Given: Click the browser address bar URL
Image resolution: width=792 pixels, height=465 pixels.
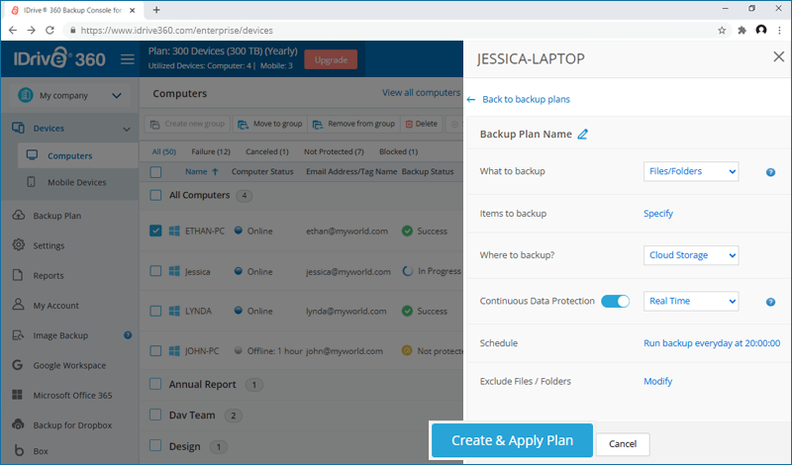Looking at the screenshot, I should (177, 31).
